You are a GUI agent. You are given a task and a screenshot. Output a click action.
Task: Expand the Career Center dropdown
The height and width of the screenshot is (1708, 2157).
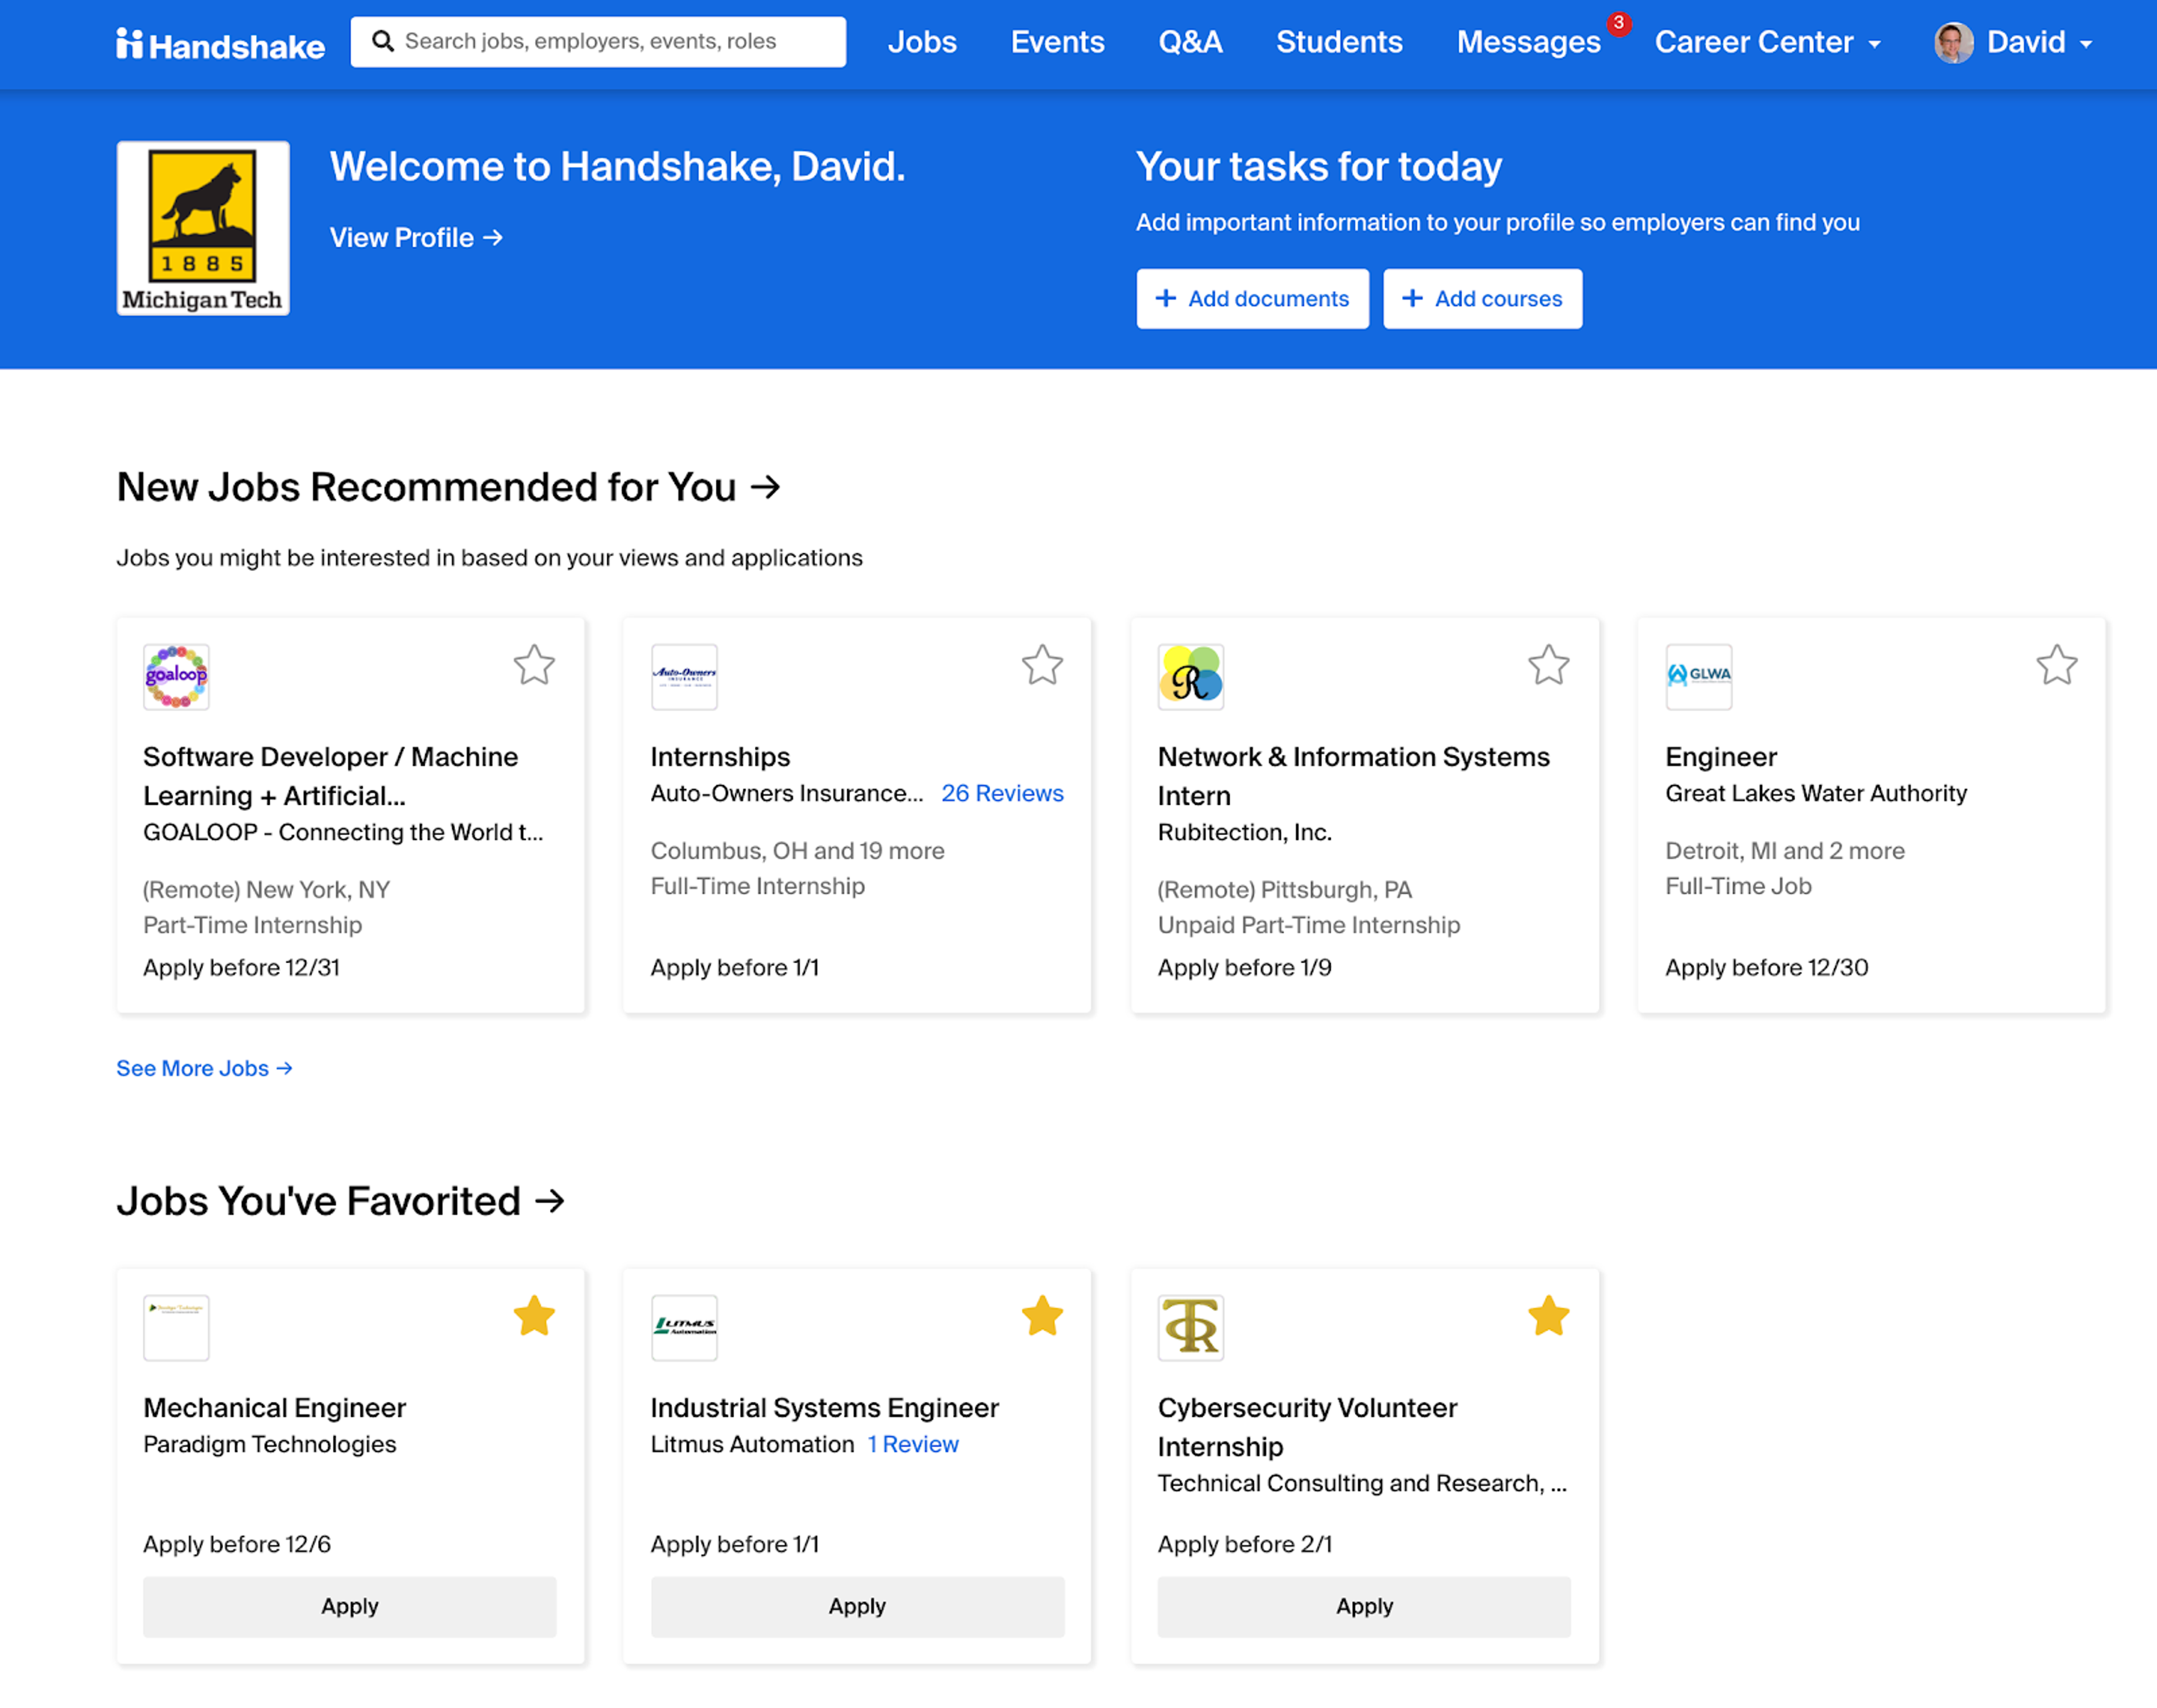1767,43
